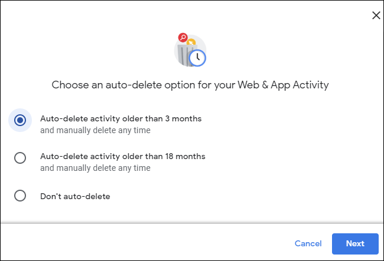Click the "Don't auto-delete" label text

pyautogui.click(x=75, y=196)
